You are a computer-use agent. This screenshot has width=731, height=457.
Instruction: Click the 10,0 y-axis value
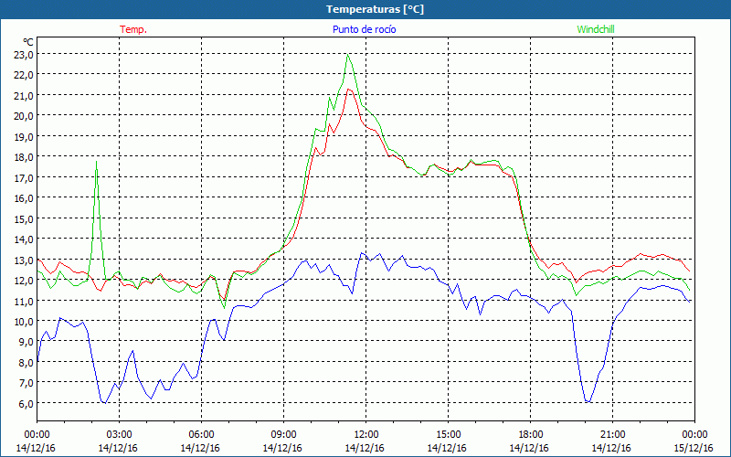[x=24, y=322]
